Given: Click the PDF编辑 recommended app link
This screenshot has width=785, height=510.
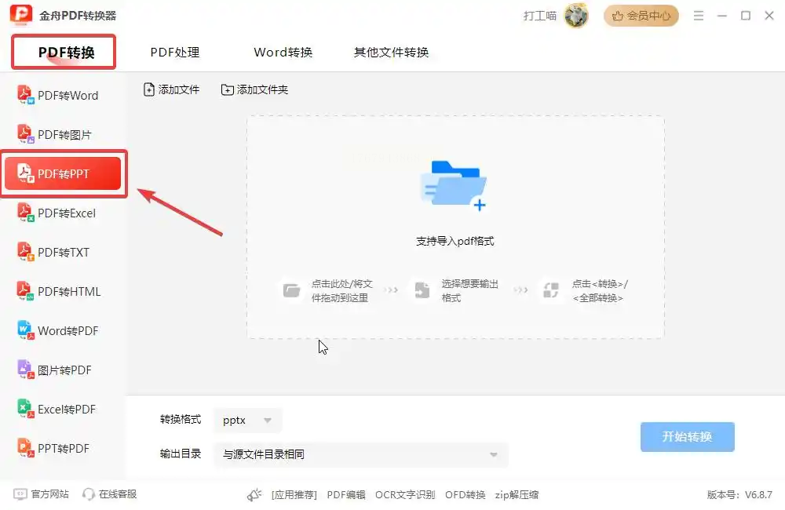Looking at the screenshot, I should [346, 494].
